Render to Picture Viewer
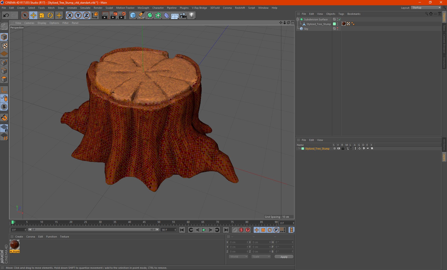Viewport: 447px width, 270px height. [x=113, y=15]
